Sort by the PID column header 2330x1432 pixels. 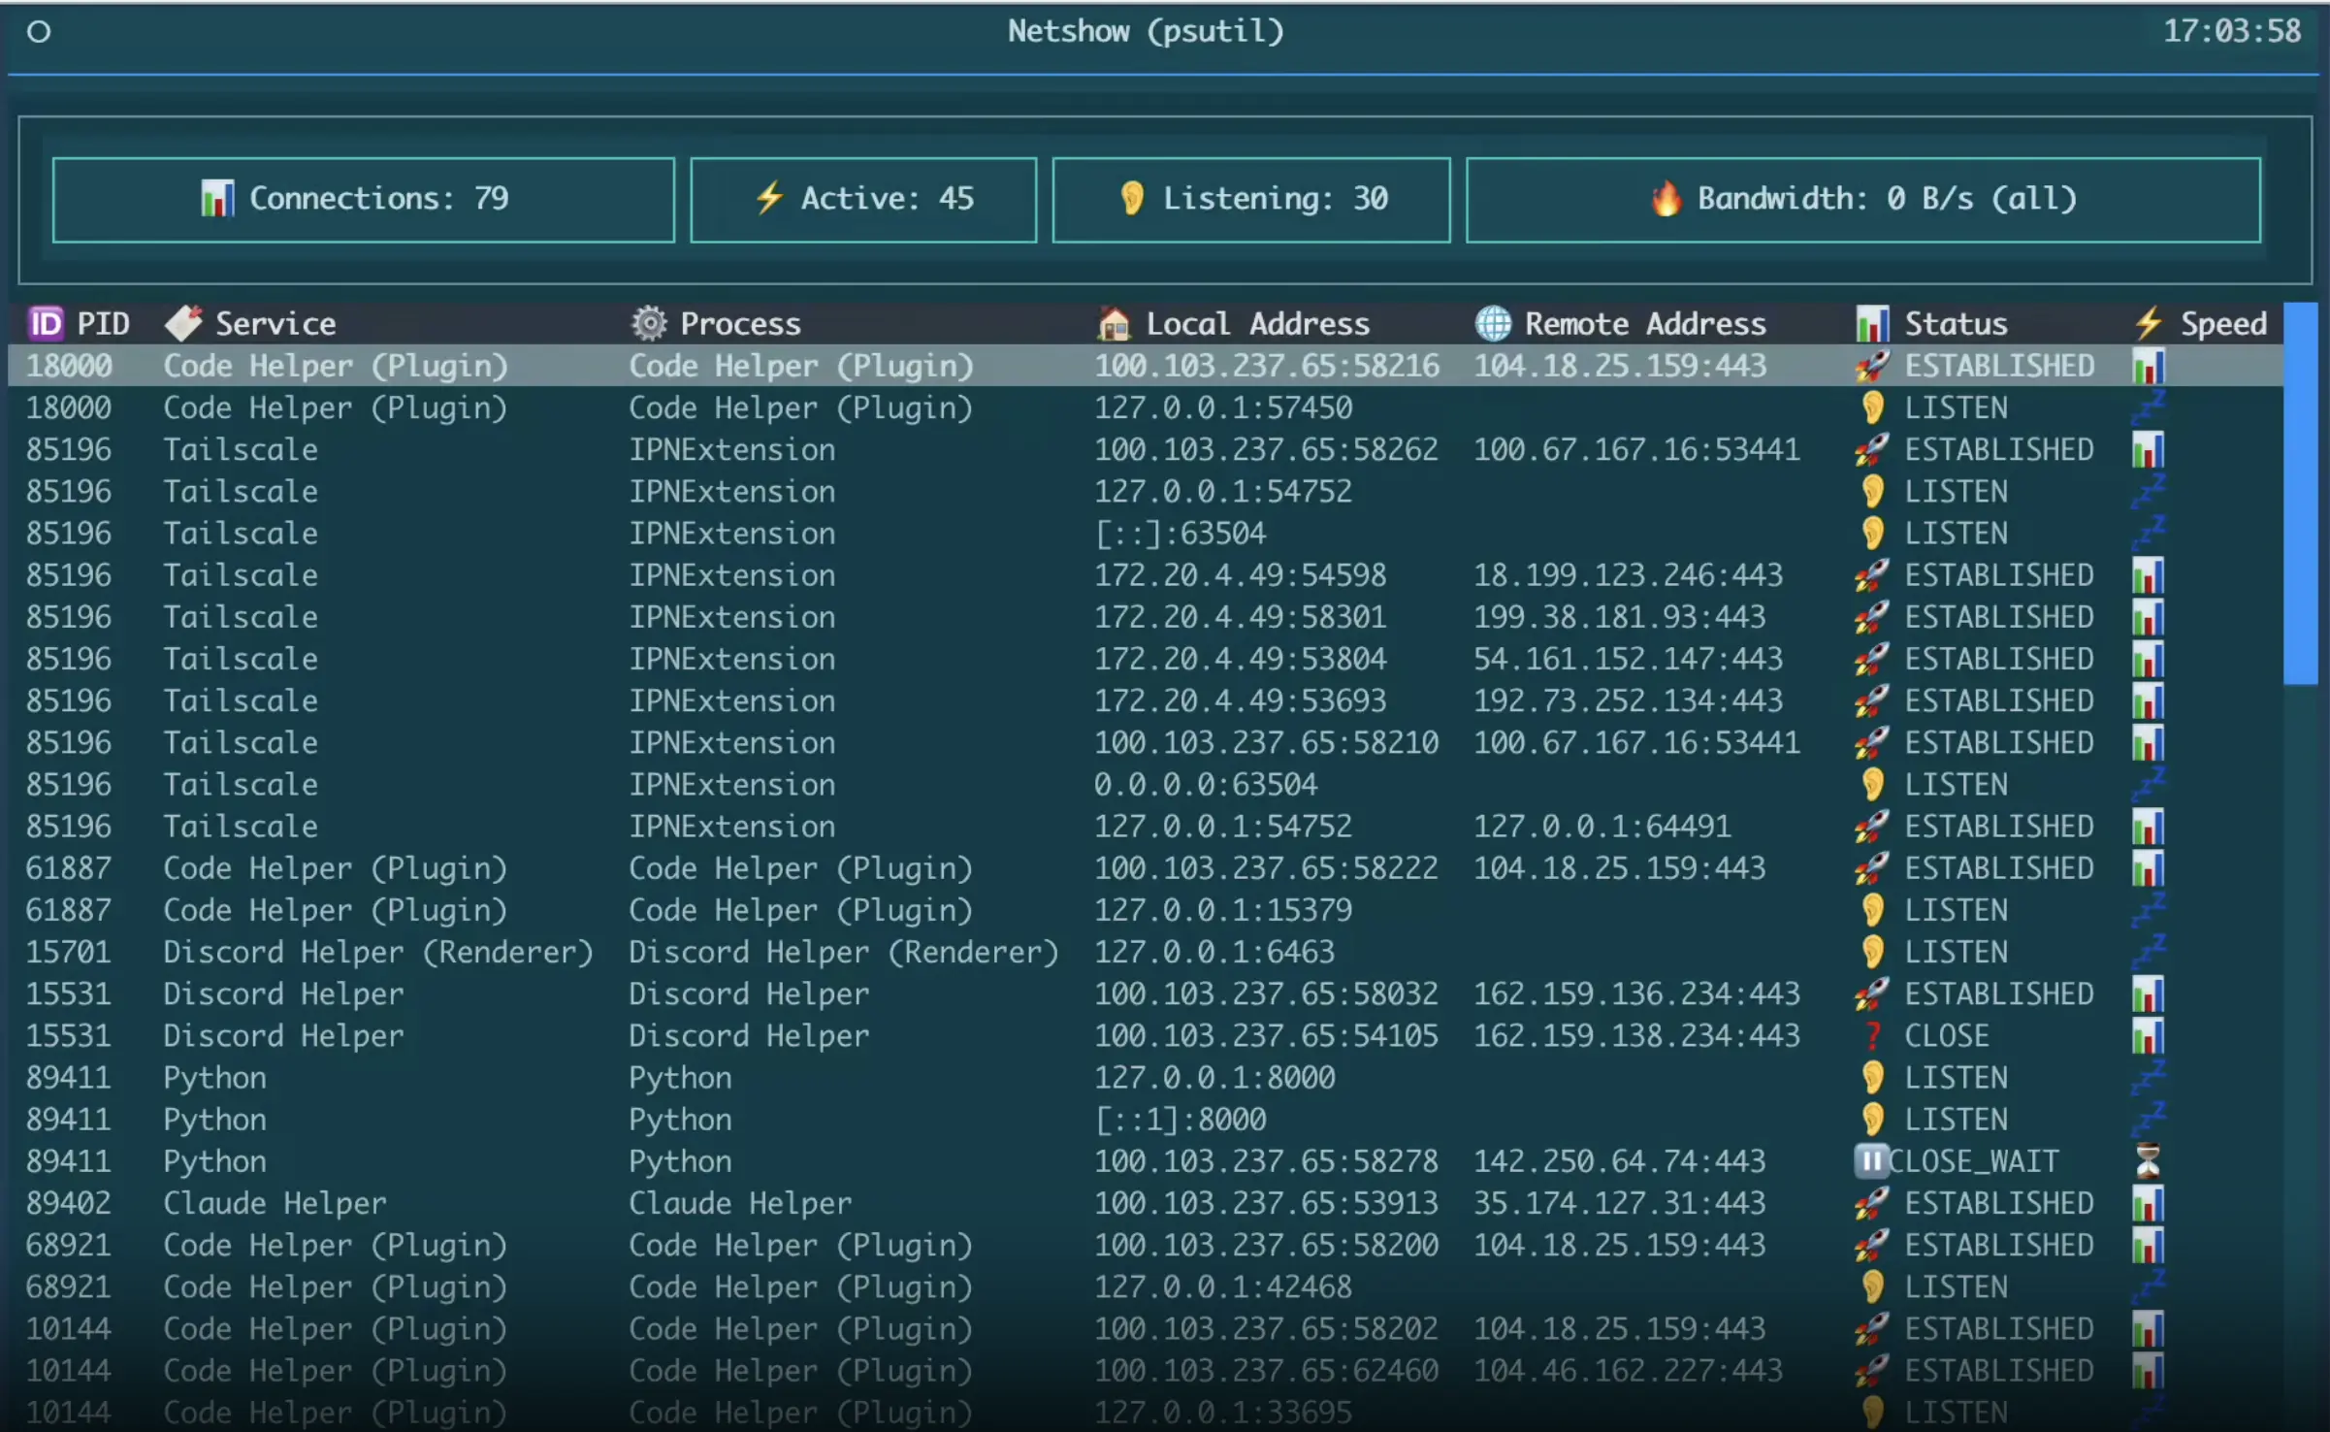coord(102,324)
